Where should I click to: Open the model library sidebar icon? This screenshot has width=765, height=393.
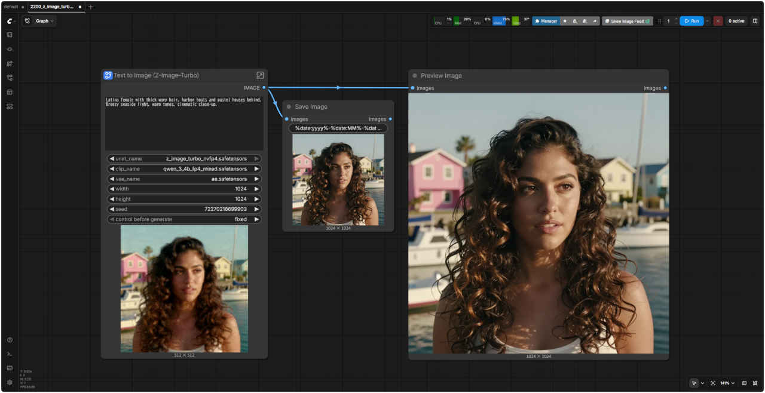[x=10, y=63]
